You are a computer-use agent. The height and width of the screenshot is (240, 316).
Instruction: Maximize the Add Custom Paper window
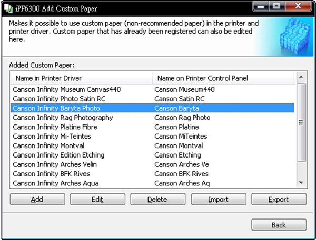point(276,6)
